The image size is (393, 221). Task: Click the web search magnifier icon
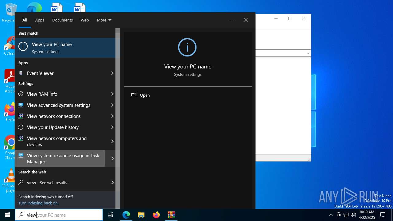[21, 182]
